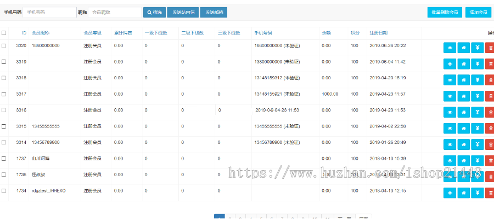Image resolution: width=494 pixels, height=221 pixels.
Task: Sort by the 余额 column header
Action: [x=327, y=33]
